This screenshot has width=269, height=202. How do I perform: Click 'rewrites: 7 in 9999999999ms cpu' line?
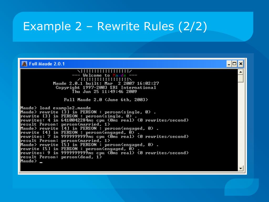point(105,137)
